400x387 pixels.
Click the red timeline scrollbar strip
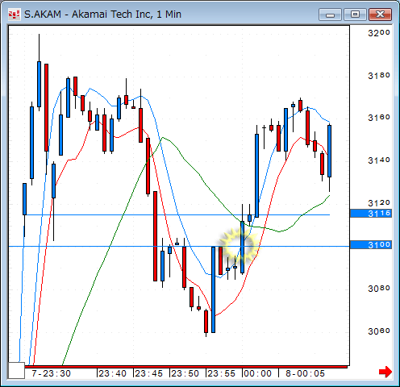click(x=186, y=367)
